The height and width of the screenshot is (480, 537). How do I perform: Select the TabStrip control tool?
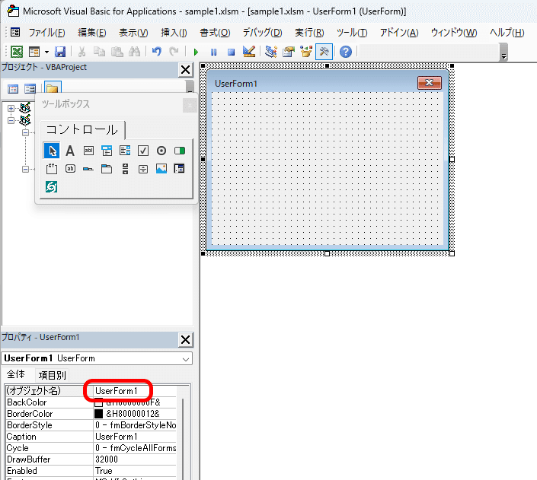[88, 169]
